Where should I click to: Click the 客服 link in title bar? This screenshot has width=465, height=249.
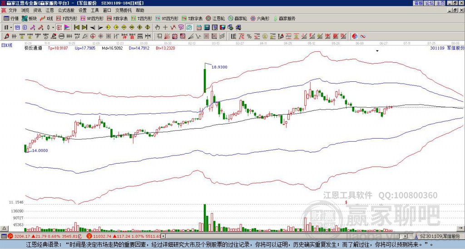419,3
